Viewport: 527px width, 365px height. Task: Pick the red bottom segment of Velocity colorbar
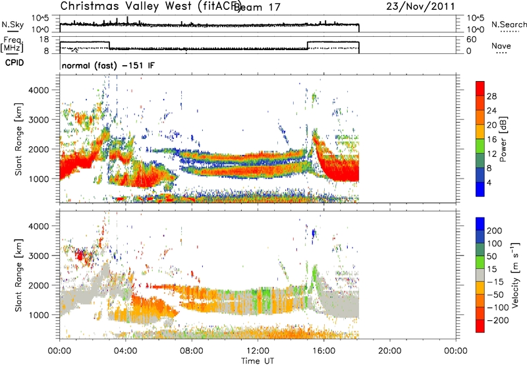(x=480, y=326)
